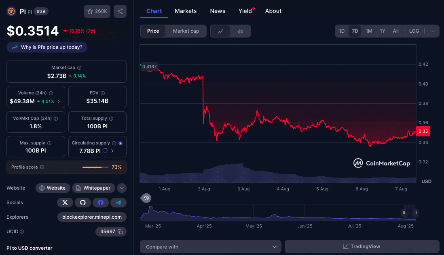Click Total supply info icon

pos(111,119)
